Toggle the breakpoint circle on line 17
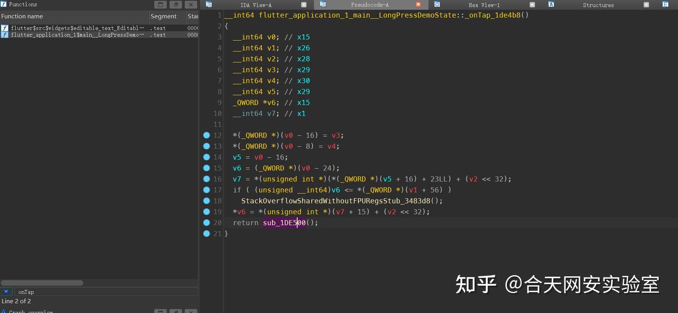678x313 pixels. point(206,190)
